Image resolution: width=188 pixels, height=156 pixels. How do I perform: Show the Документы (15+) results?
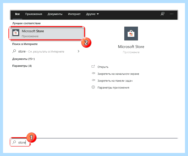[x=23, y=59]
